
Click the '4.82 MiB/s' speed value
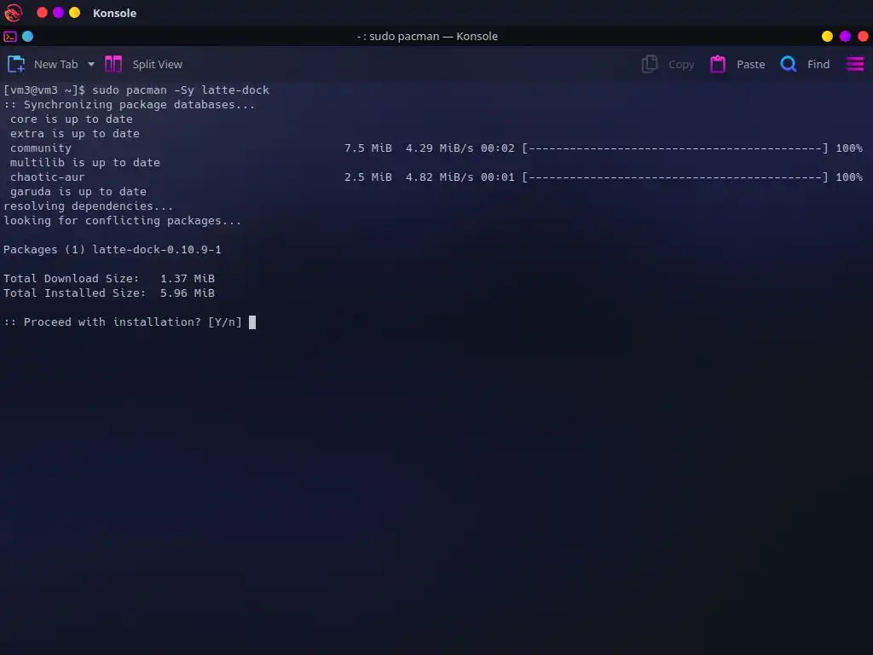439,177
